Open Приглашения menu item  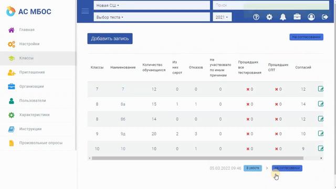tap(32, 72)
